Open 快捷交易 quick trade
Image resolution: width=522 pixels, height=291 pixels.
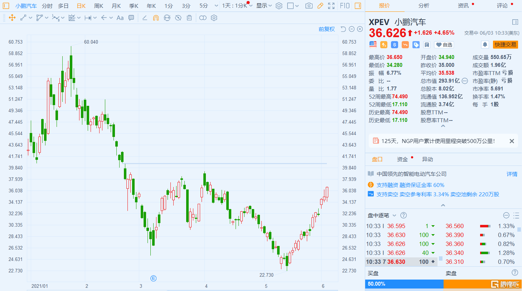pyautogui.click(x=506, y=45)
